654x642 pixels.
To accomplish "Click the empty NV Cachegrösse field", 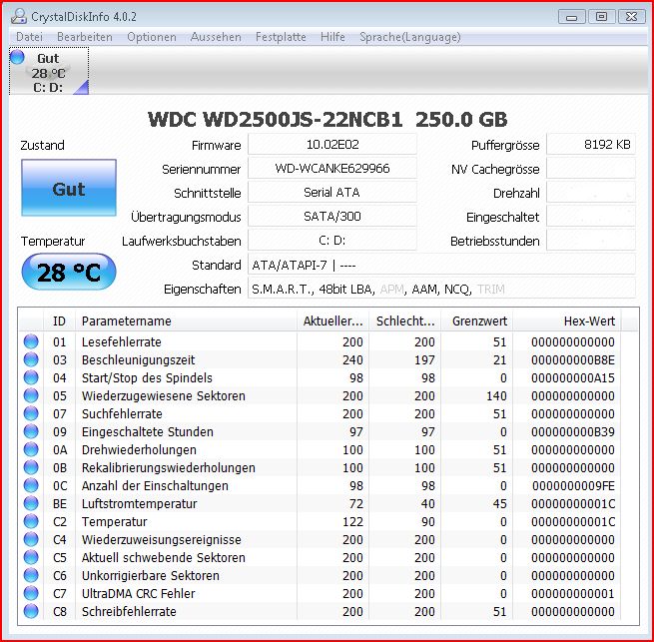I will 591,169.
